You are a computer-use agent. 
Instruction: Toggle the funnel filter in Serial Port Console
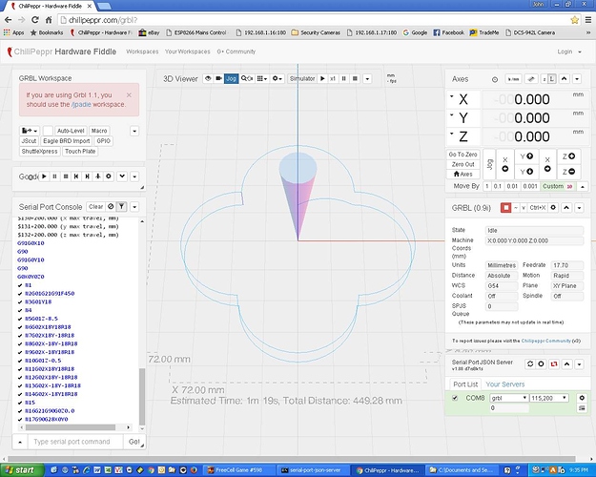[122, 206]
